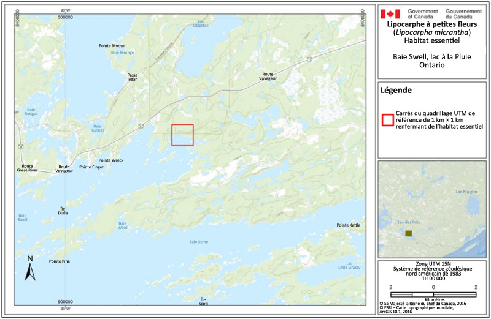Click the Government of Canada wordmark text
Screen dimensions: 491x319
click(x=422, y=14)
